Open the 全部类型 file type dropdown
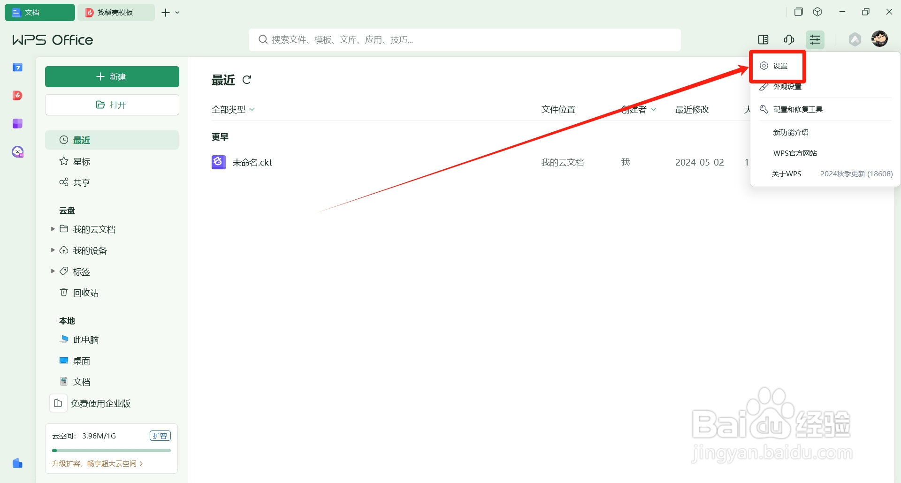 coord(233,109)
